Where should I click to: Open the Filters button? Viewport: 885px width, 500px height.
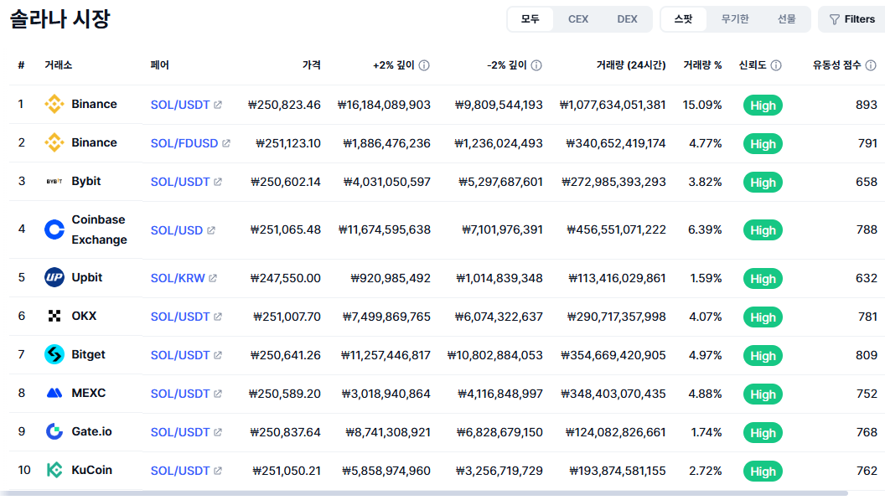click(851, 19)
